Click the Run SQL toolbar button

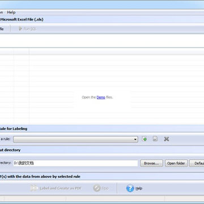point(27,29)
